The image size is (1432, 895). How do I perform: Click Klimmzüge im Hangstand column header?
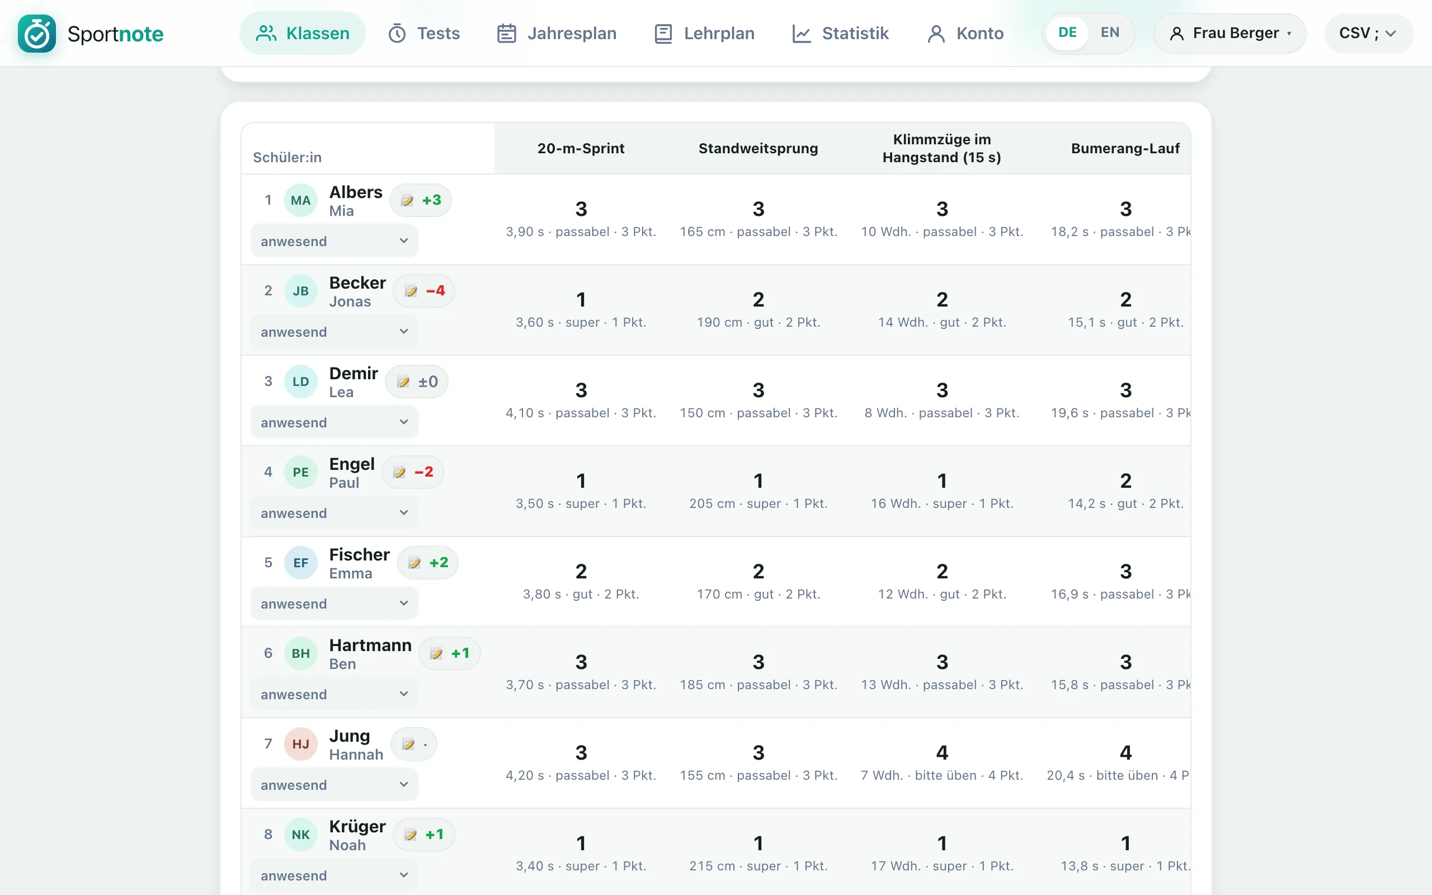[x=941, y=148]
